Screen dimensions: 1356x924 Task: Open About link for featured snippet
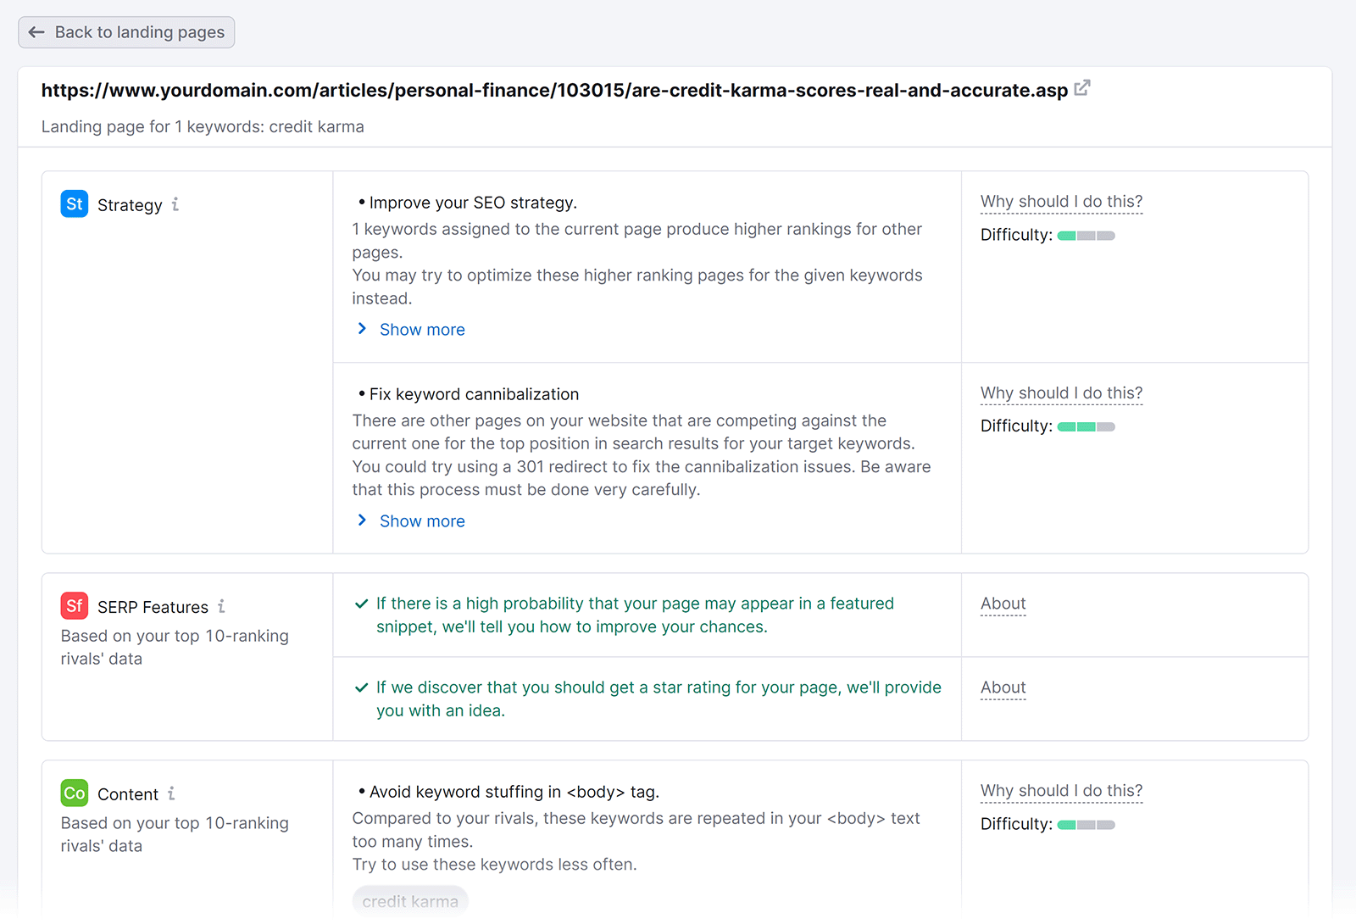tap(1003, 604)
